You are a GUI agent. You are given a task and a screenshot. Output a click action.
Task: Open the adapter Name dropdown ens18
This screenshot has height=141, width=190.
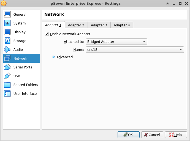click(135, 50)
